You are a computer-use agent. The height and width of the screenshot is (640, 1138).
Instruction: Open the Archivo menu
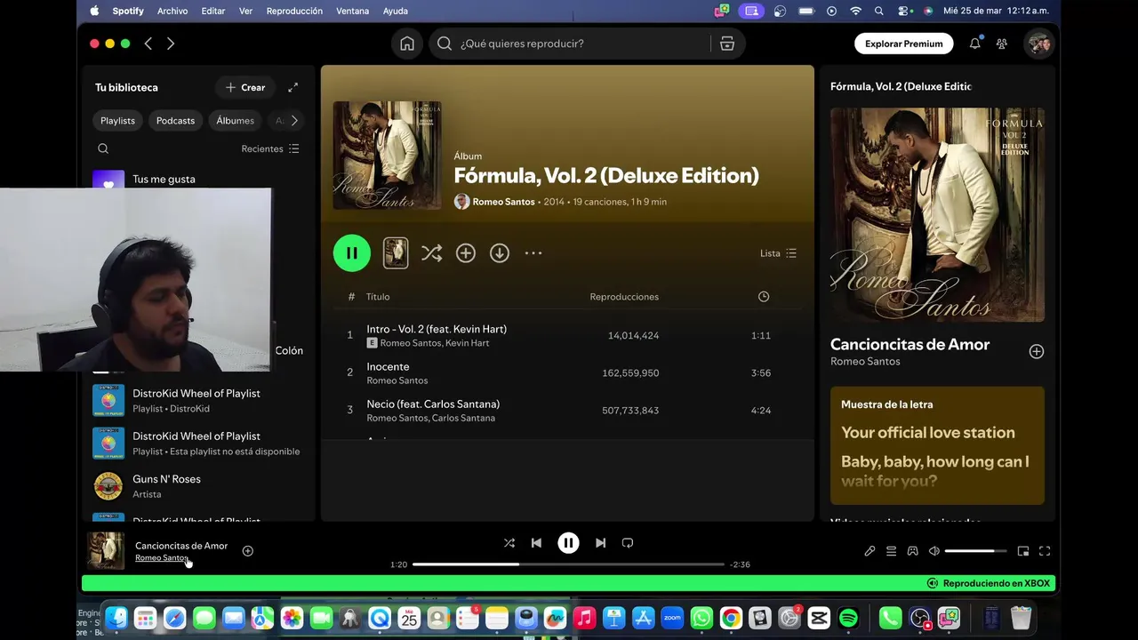(172, 11)
